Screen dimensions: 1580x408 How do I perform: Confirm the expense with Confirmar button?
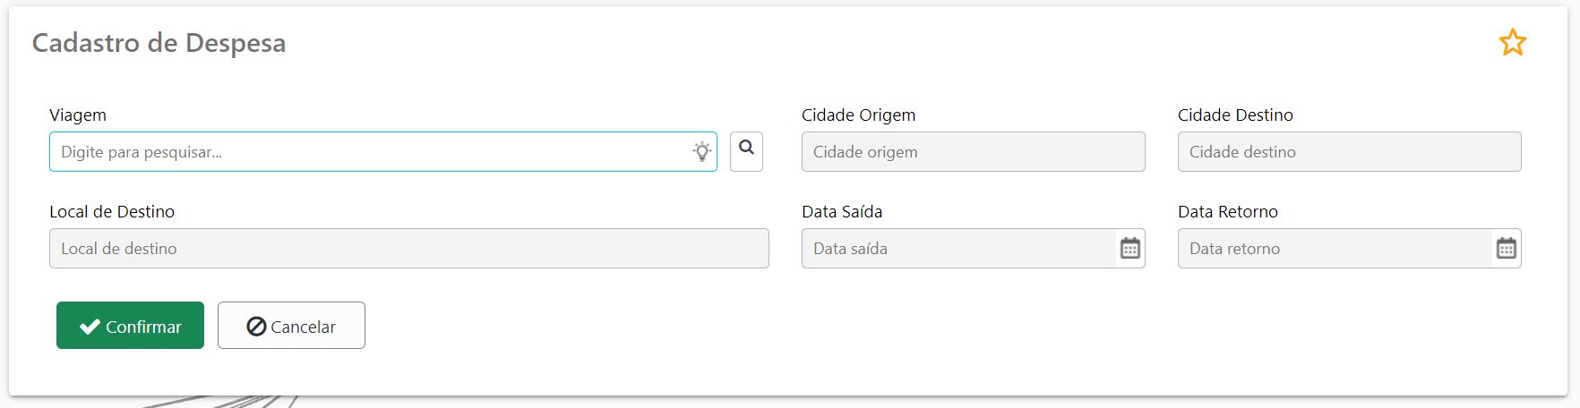130,326
